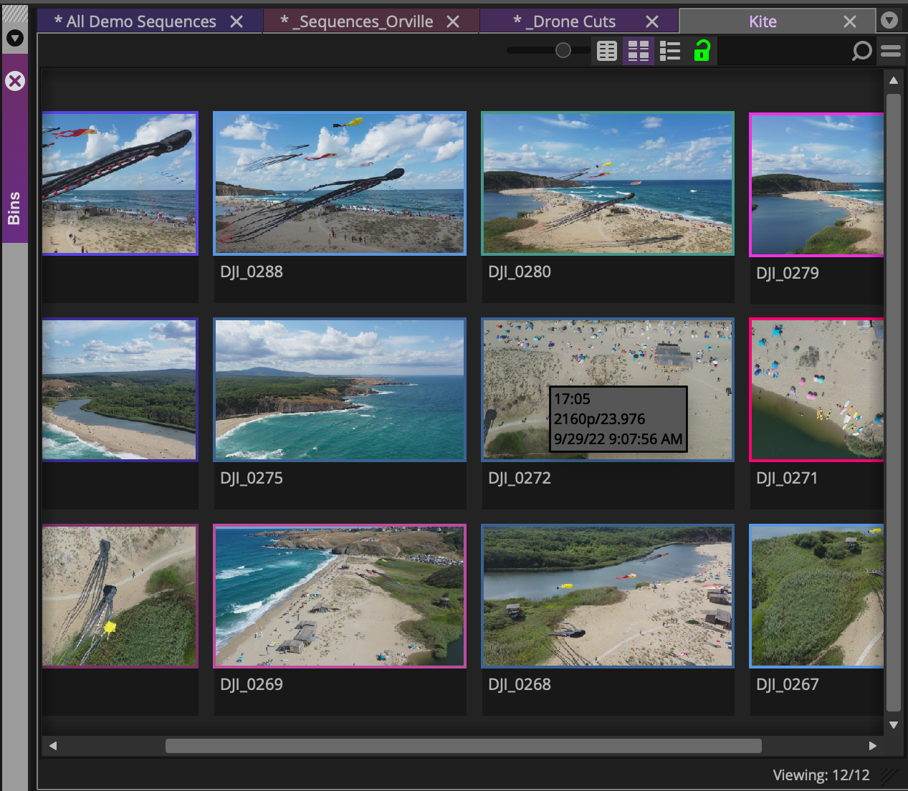
Task: Select the unlabeled river mouth aerial thumbnail
Action: [120, 390]
